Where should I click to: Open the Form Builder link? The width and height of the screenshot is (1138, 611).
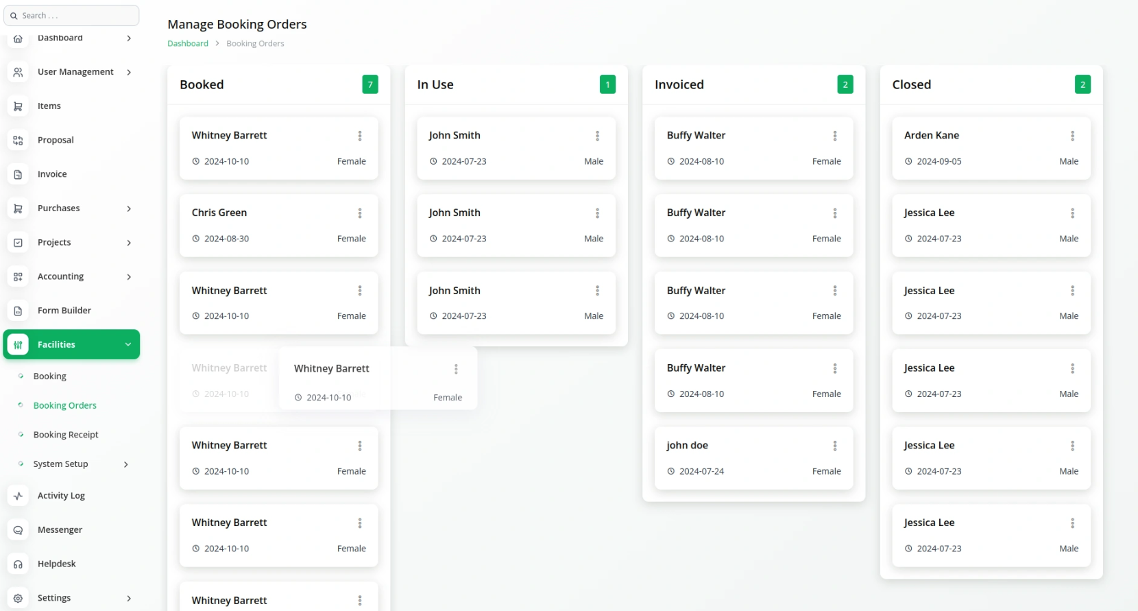tap(64, 311)
